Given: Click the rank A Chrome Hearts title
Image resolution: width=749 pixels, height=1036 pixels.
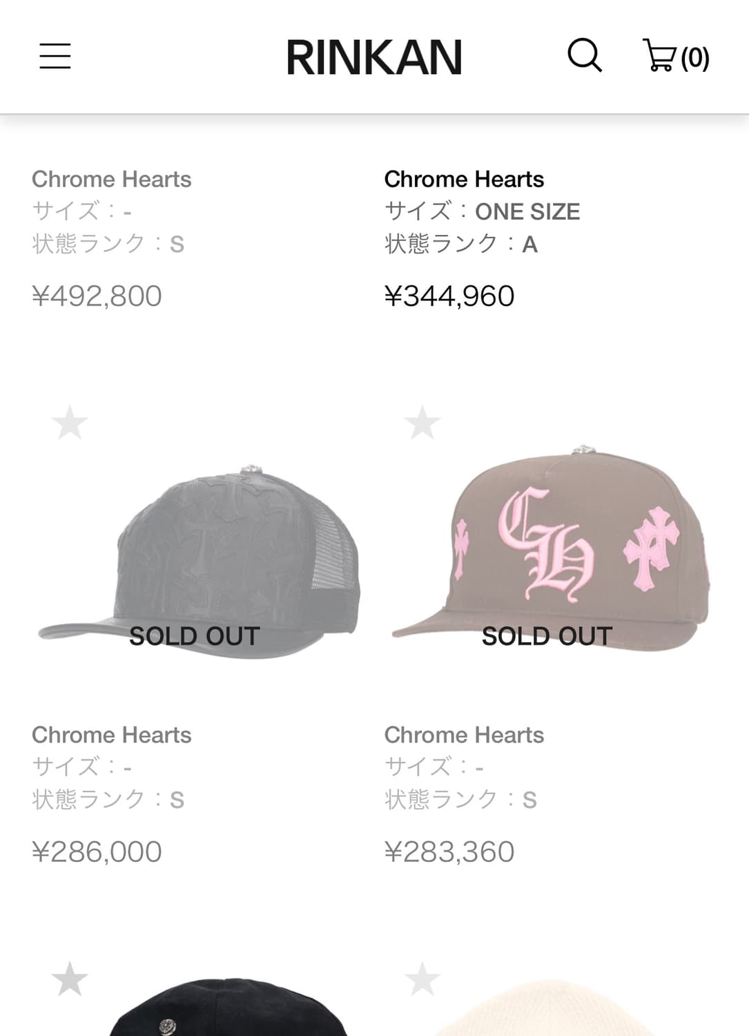Looking at the screenshot, I should pos(464,180).
